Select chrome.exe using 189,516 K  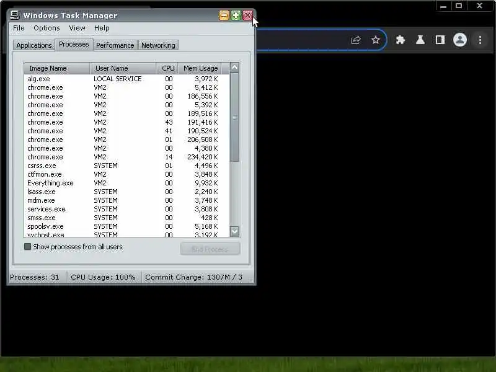coord(127,113)
